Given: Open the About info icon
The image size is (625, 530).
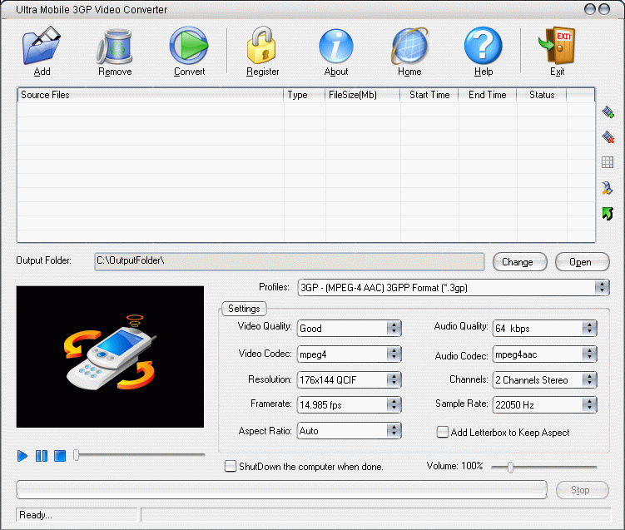Looking at the screenshot, I should (336, 47).
